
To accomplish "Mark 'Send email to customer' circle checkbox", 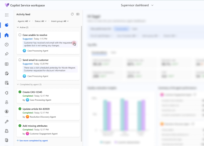I will [20, 60].
